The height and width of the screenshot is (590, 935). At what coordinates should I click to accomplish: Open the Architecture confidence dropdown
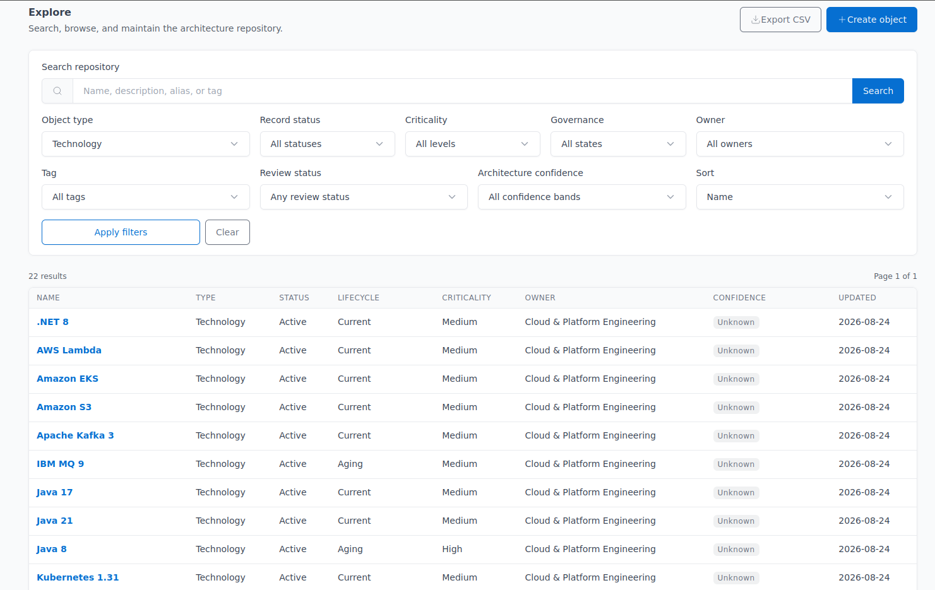582,197
